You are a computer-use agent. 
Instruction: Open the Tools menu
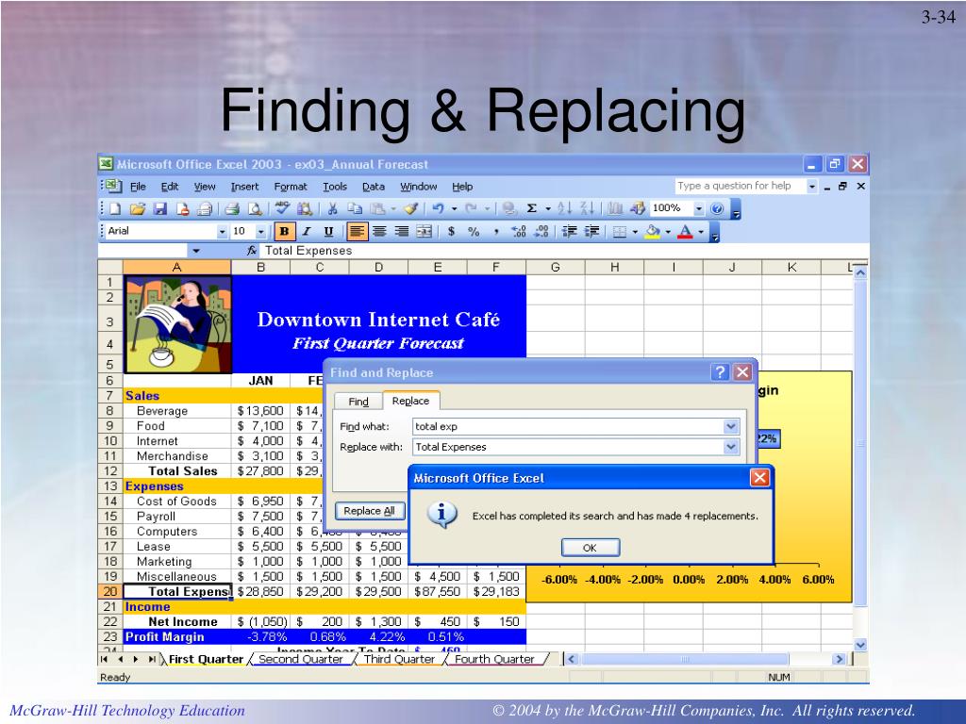tap(335, 187)
